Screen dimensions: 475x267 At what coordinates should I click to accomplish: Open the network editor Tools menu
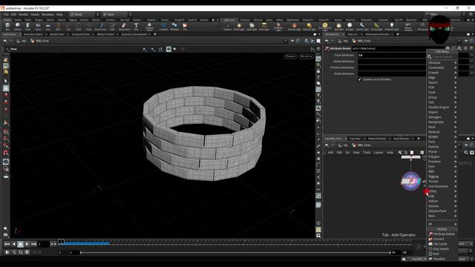(367, 152)
